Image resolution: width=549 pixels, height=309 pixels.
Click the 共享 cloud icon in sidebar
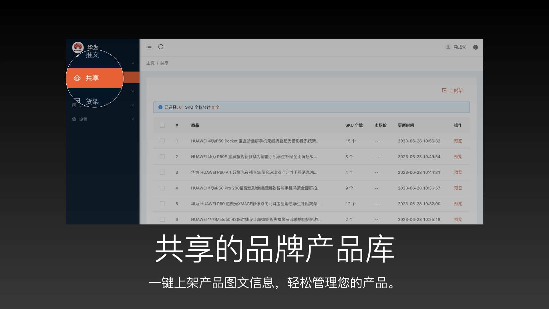(x=77, y=78)
